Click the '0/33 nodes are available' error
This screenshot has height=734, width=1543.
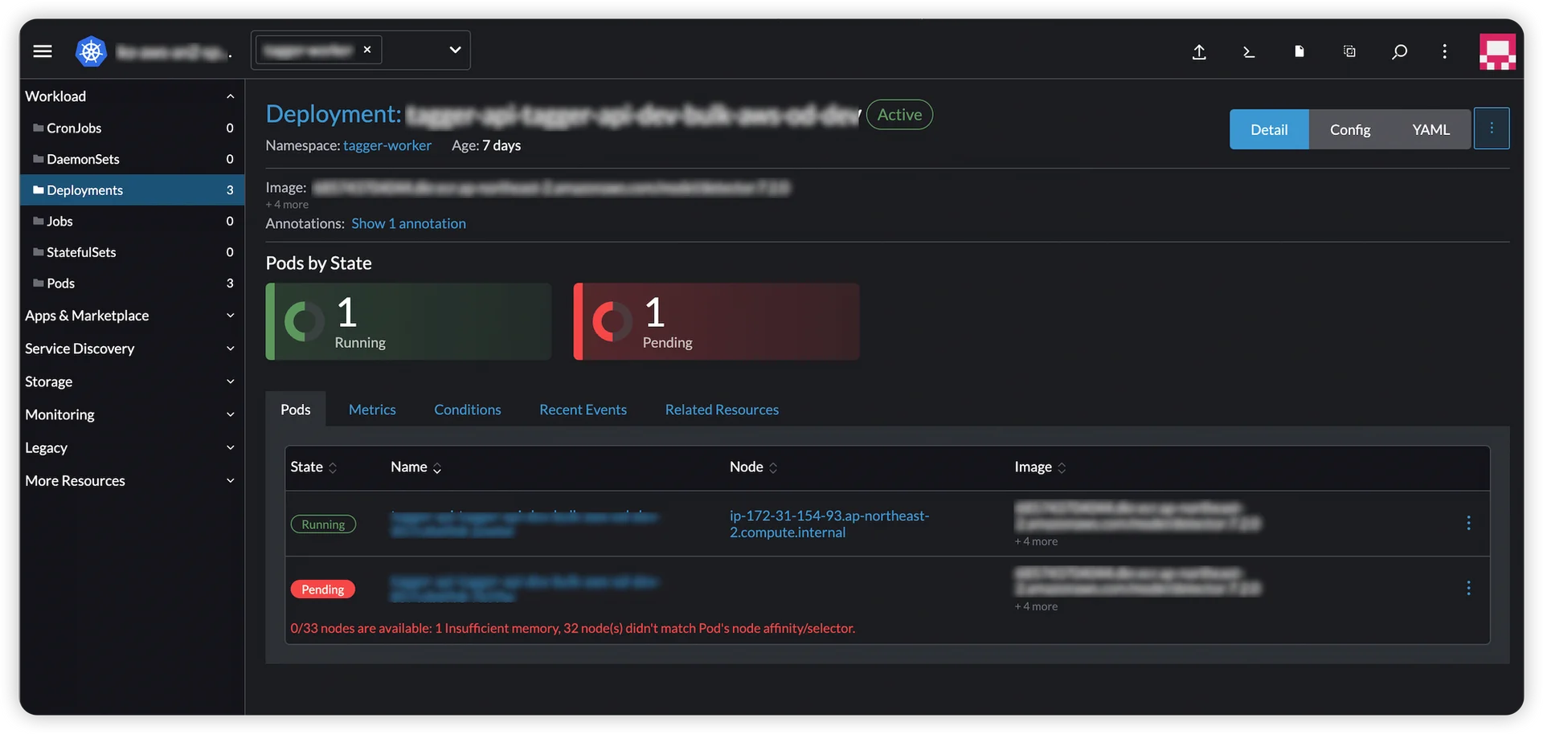coord(572,628)
